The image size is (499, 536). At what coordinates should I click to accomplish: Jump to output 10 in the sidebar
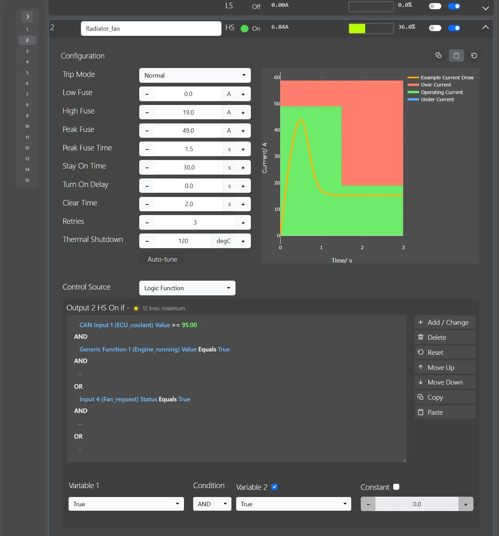[27, 126]
